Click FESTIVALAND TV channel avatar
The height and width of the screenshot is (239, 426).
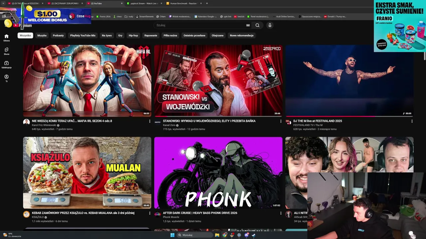(x=289, y=122)
